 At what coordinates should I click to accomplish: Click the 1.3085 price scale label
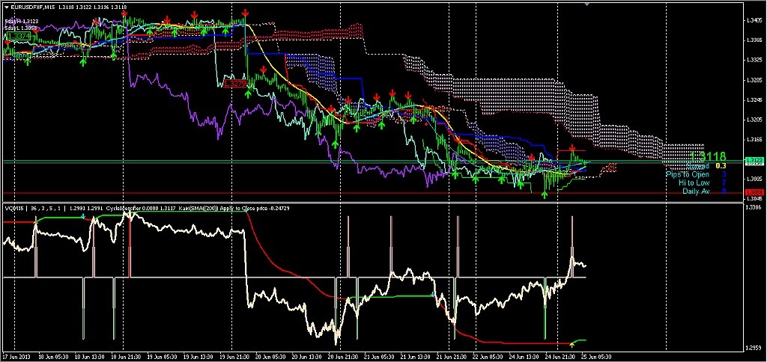pyautogui.click(x=754, y=179)
